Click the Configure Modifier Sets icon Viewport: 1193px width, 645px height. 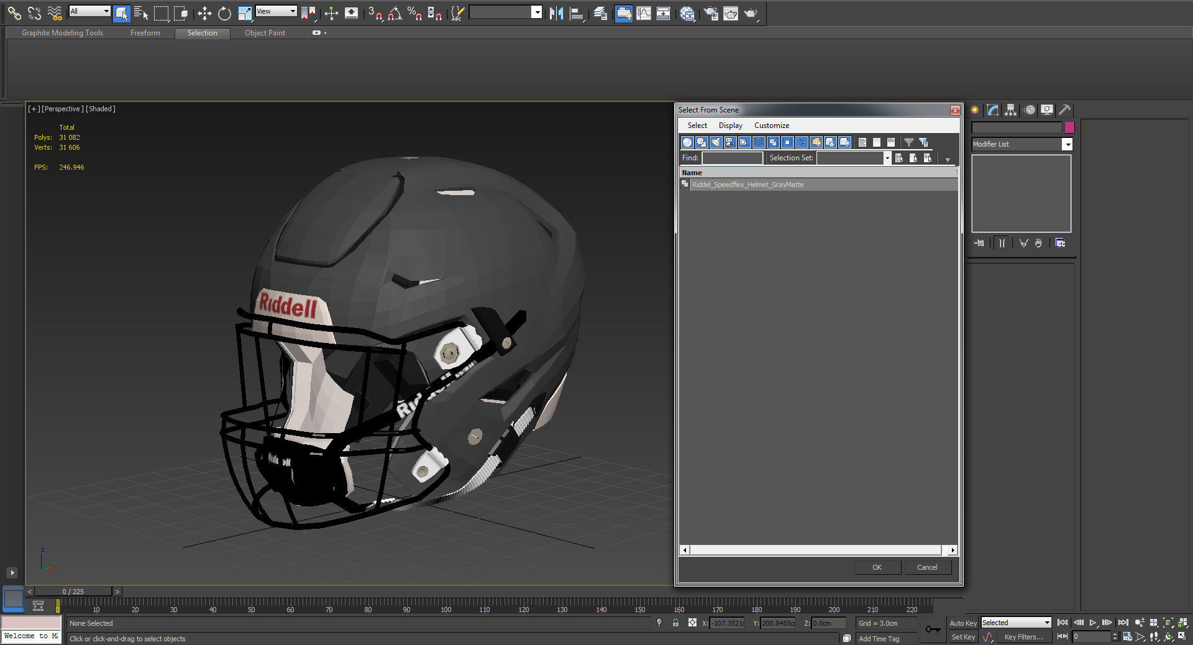point(1060,243)
